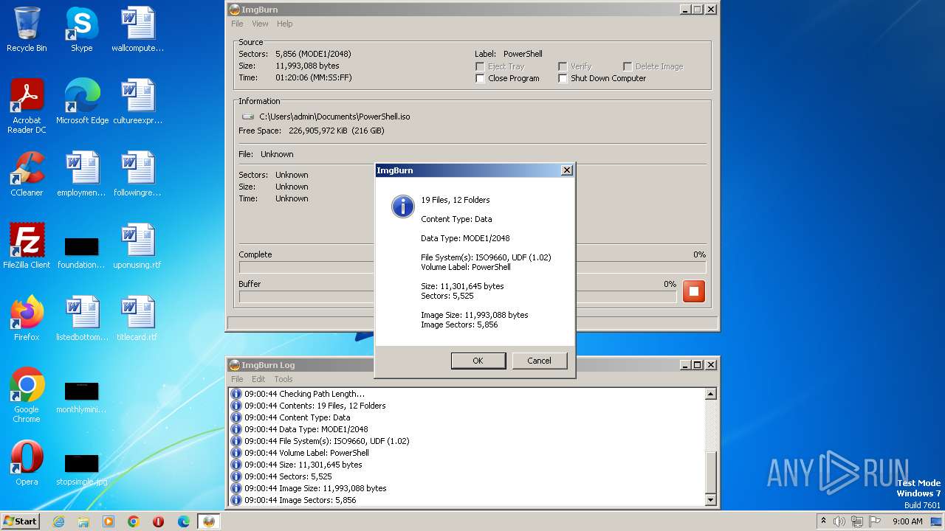The image size is (945, 531).
Task: Open monthlymini file on desktop
Action: tap(81, 397)
